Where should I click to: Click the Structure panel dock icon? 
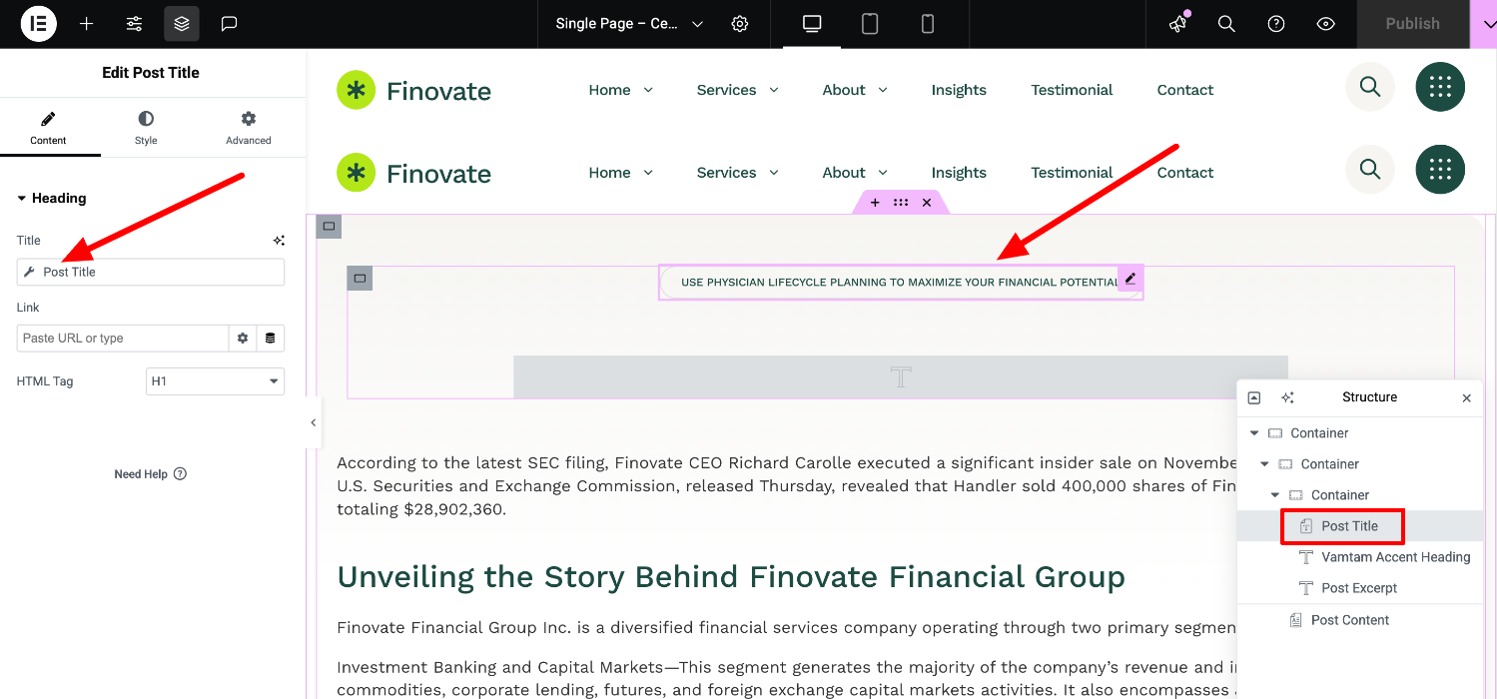point(1254,397)
